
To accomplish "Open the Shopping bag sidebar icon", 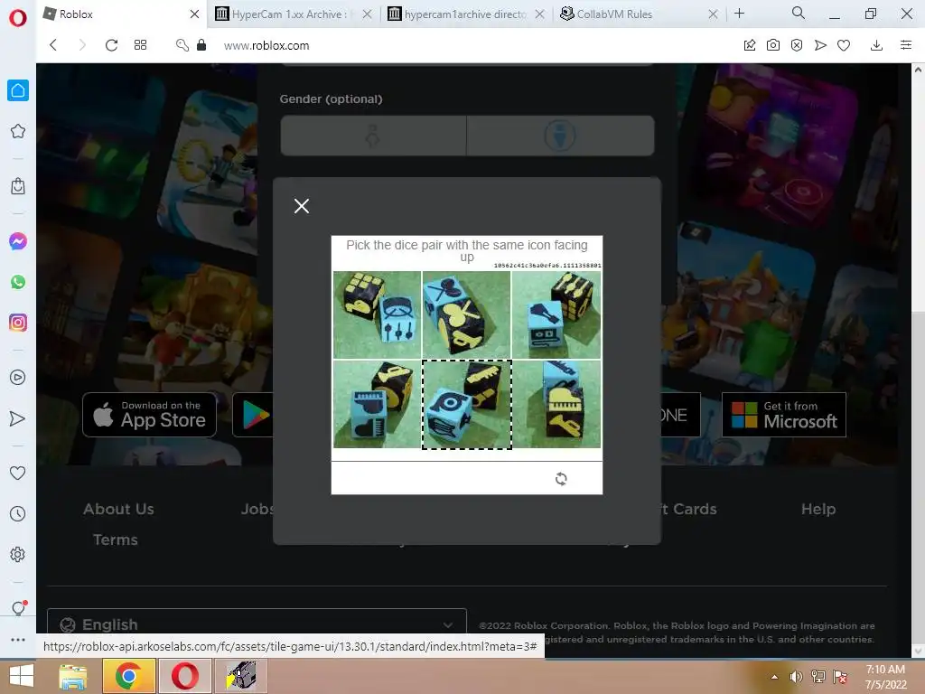I will pyautogui.click(x=18, y=186).
